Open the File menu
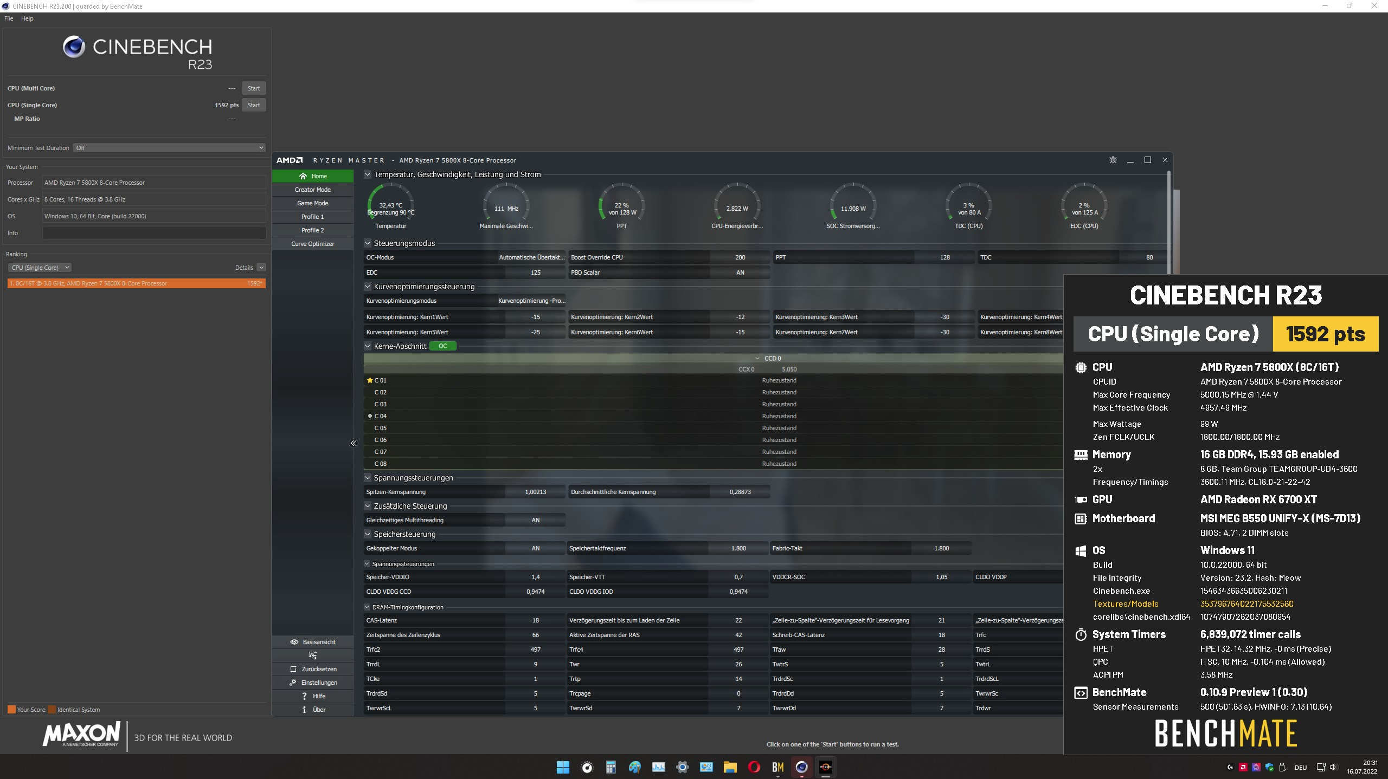Screen dimensions: 1388x779 click(9, 18)
